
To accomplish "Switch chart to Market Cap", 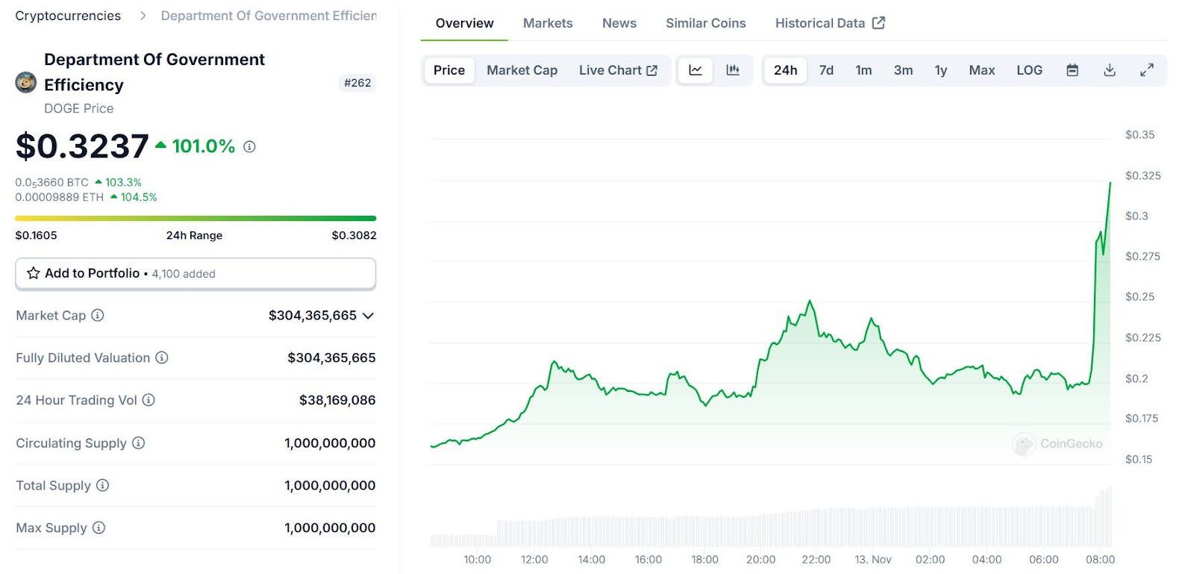I will pos(522,70).
